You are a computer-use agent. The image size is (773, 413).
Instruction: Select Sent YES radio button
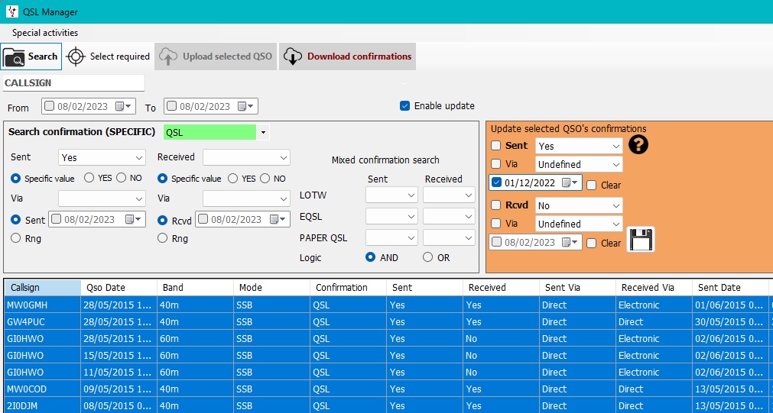click(89, 178)
